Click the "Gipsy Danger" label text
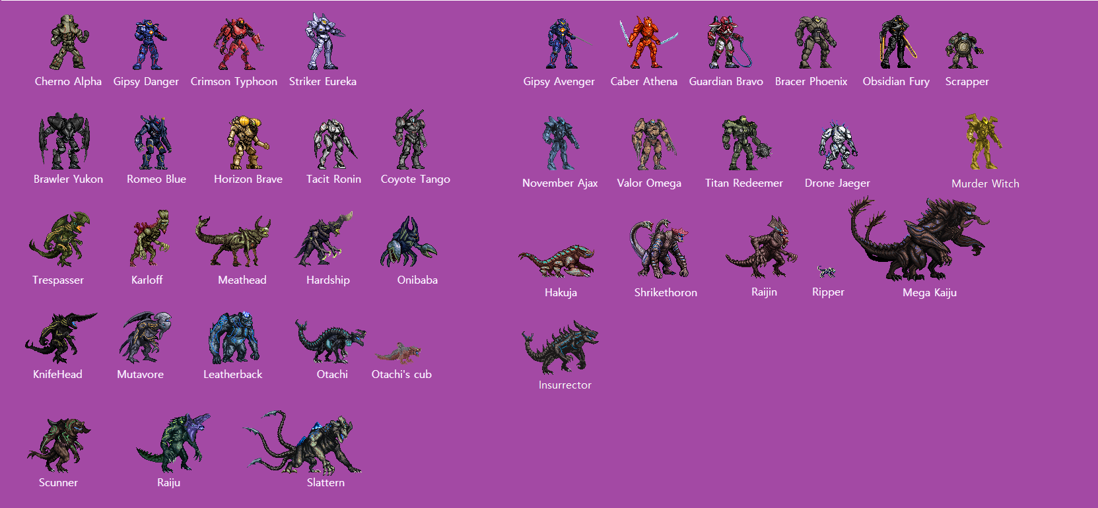The height and width of the screenshot is (508, 1098). tap(146, 82)
